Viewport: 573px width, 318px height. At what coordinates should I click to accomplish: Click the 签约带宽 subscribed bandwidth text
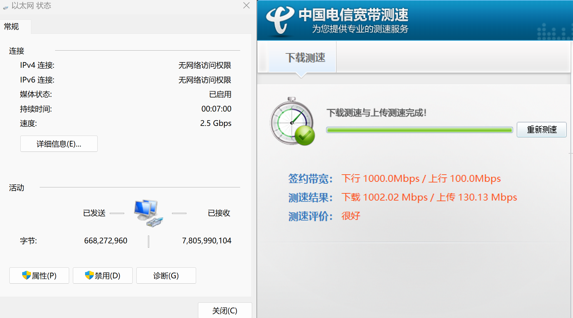(x=421, y=178)
